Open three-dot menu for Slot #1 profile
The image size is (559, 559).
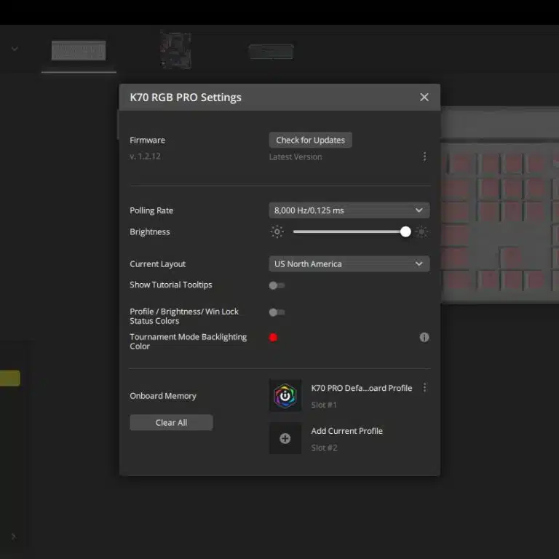tap(424, 388)
